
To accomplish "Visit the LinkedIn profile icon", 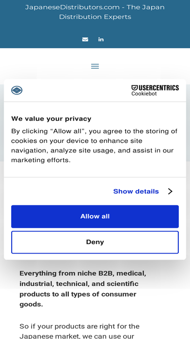I will (101, 39).
